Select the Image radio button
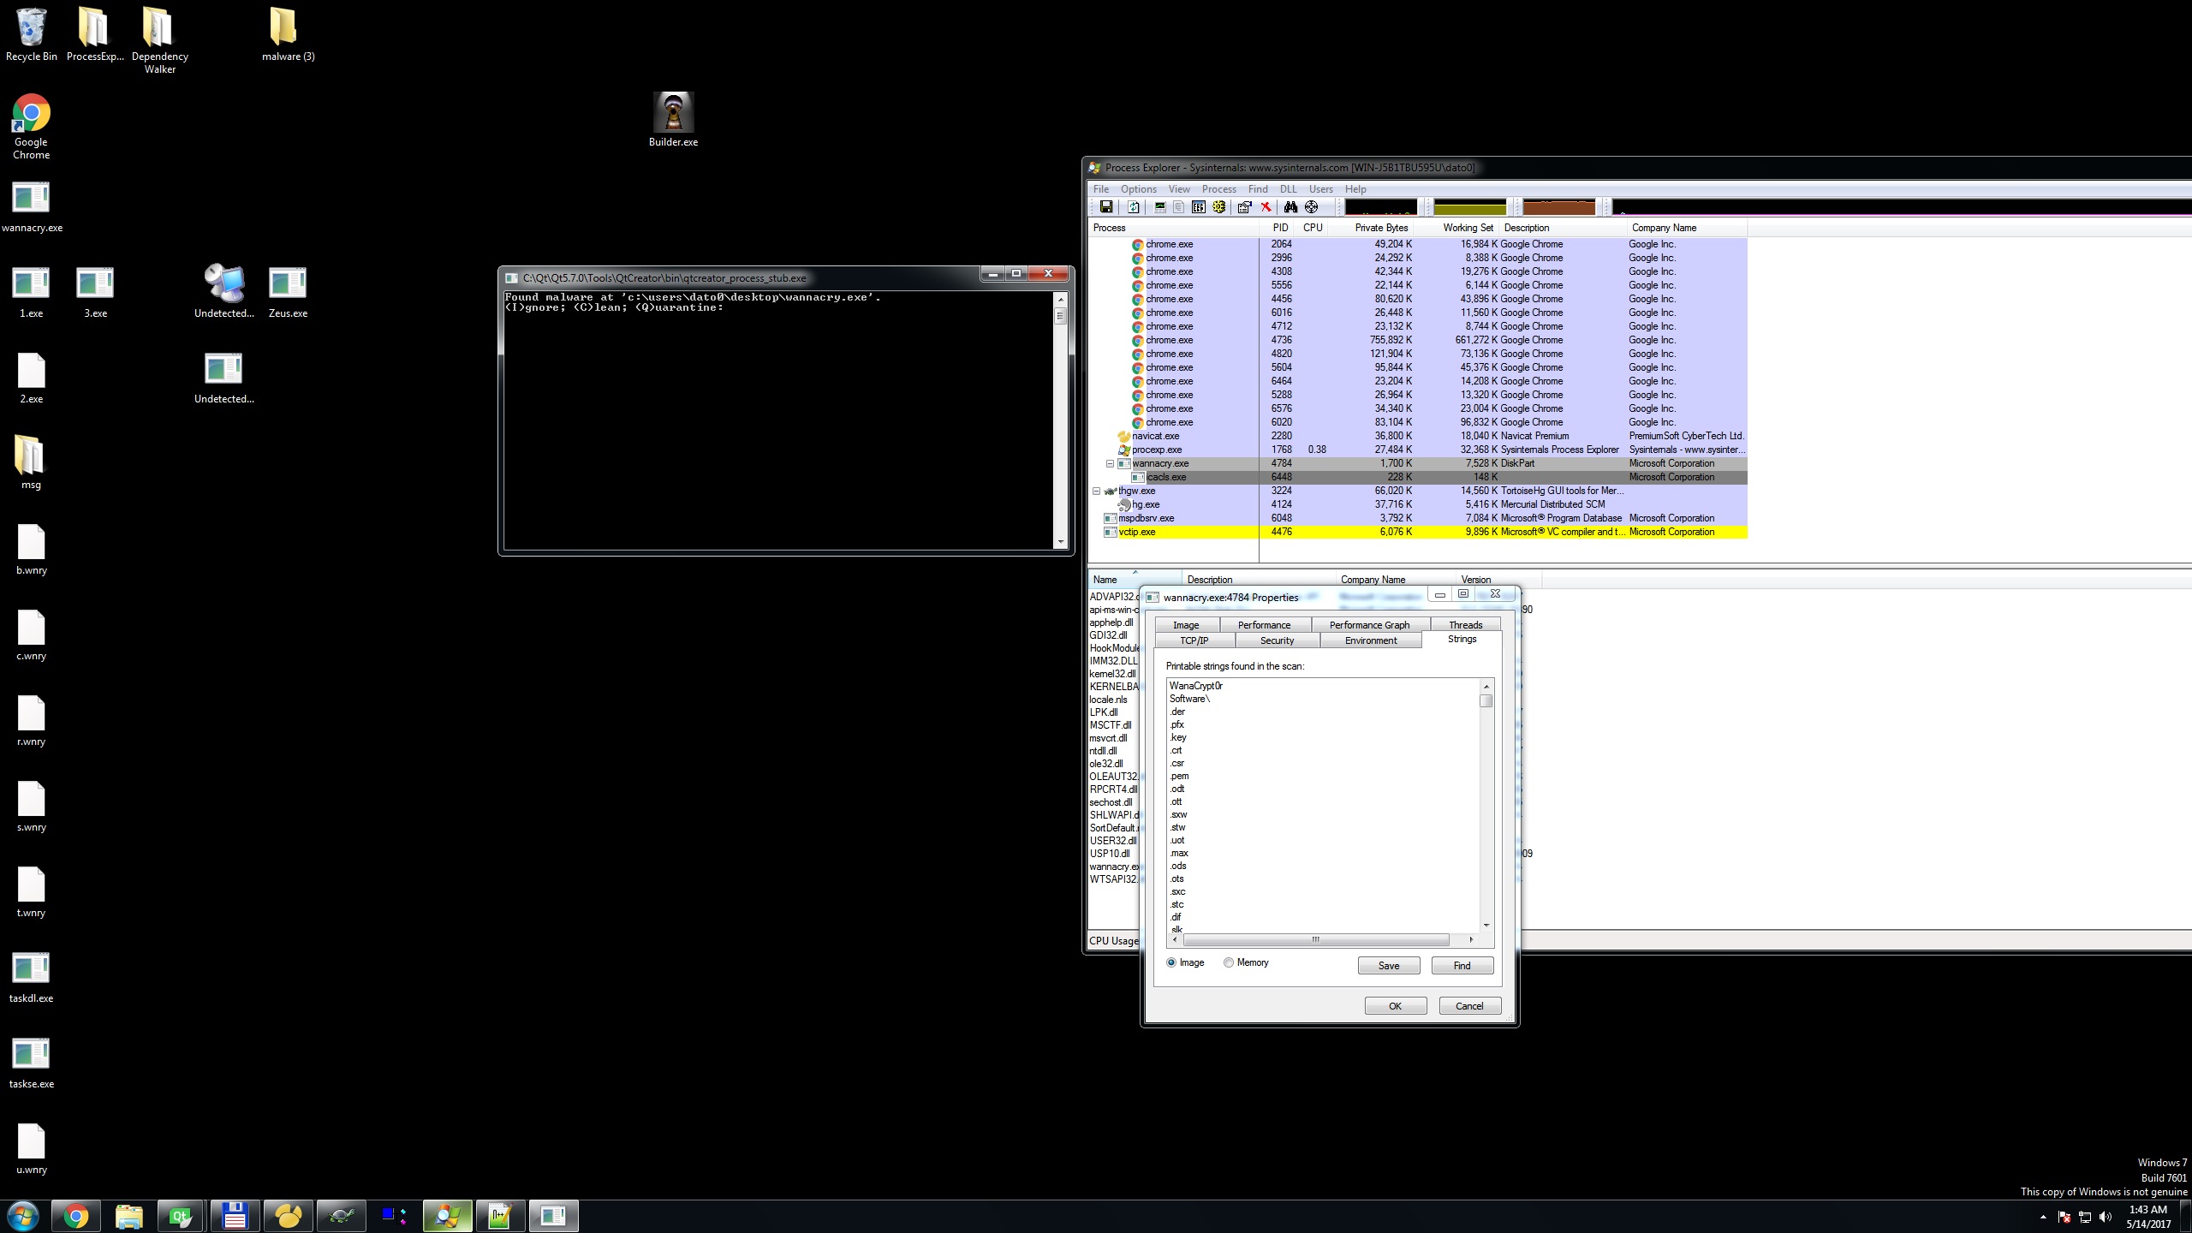This screenshot has height=1233, width=2192. pos(1171,962)
